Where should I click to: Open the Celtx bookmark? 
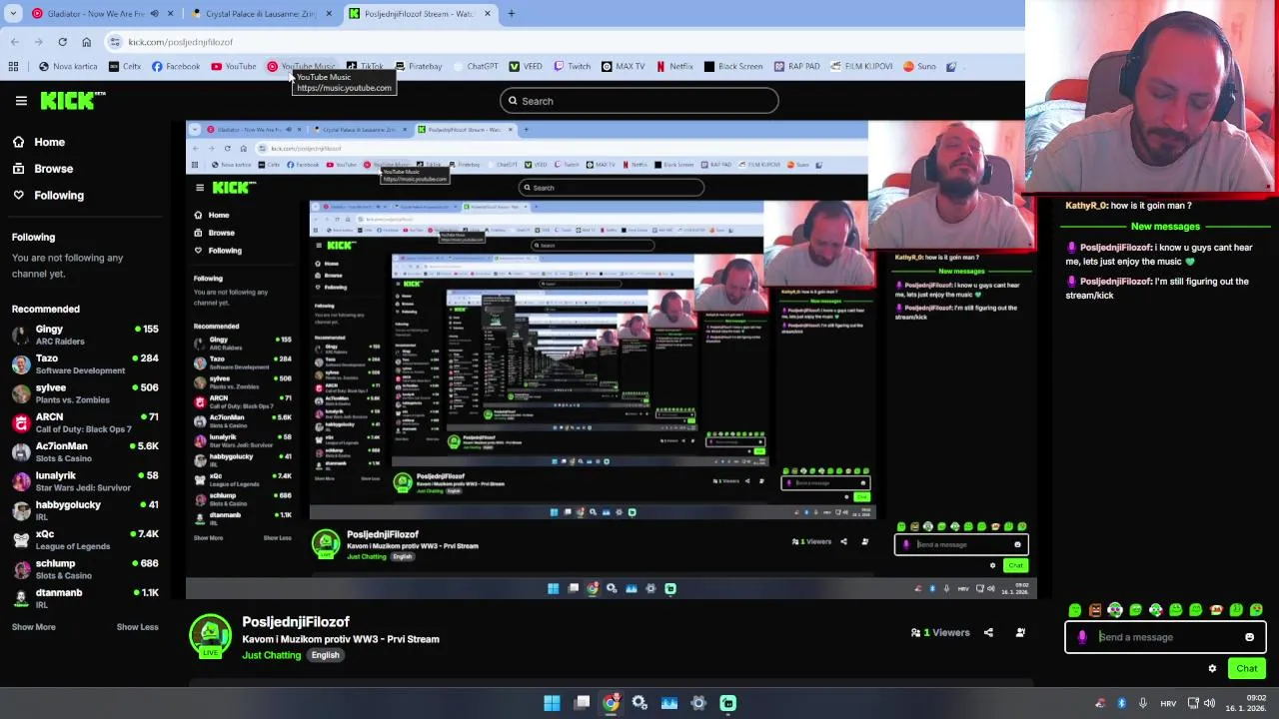[125, 67]
